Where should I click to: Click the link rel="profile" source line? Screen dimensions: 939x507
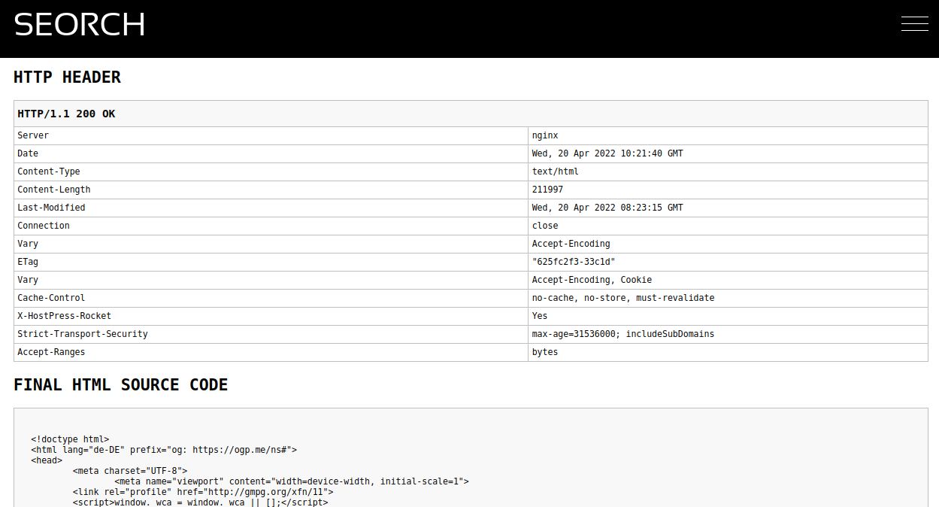click(x=203, y=492)
